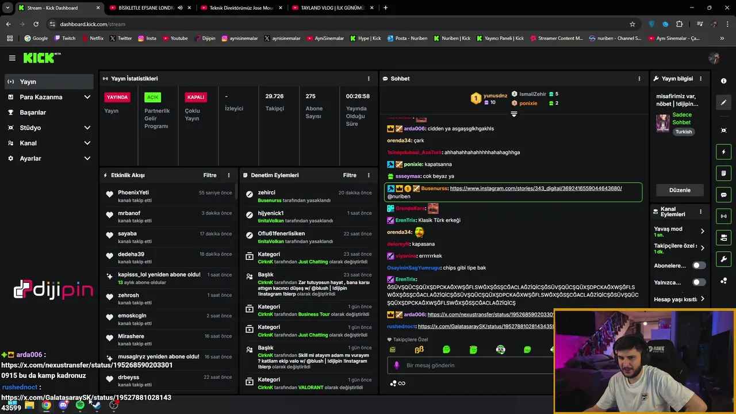The image size is (736, 414).
Task: Open the Chrome extensions puzzle icon
Action: (x=680, y=24)
